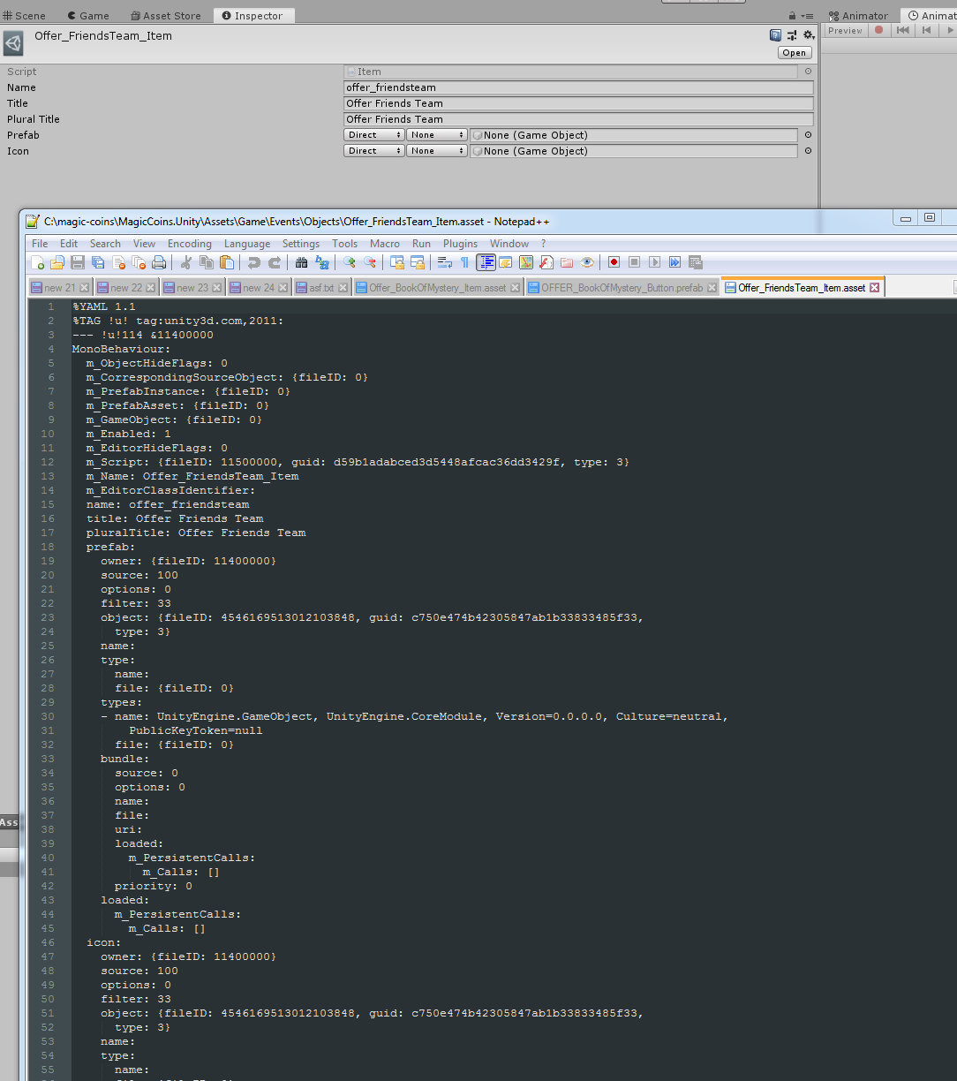Open object picker for Icon field
This screenshot has width=957, height=1081.
coord(808,151)
